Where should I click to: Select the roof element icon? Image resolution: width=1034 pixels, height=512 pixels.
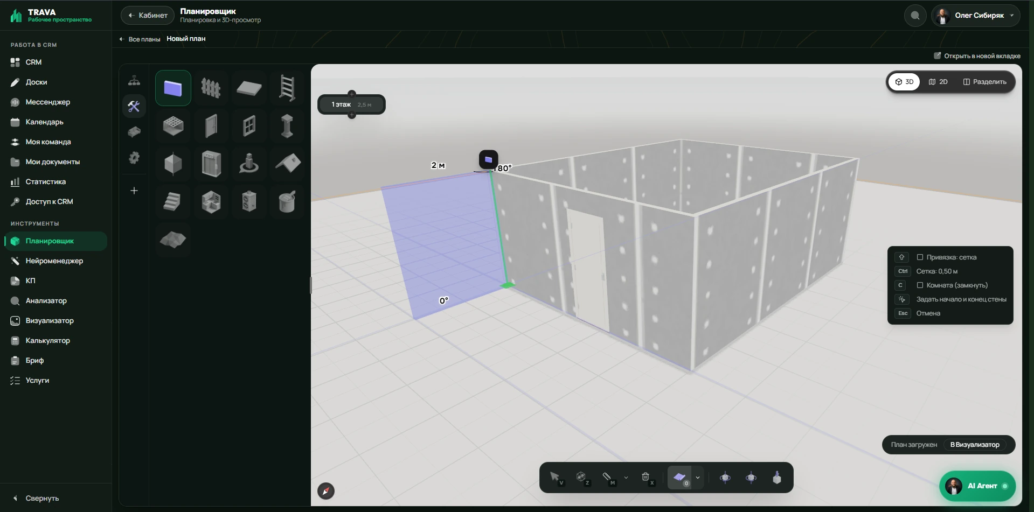point(287,164)
